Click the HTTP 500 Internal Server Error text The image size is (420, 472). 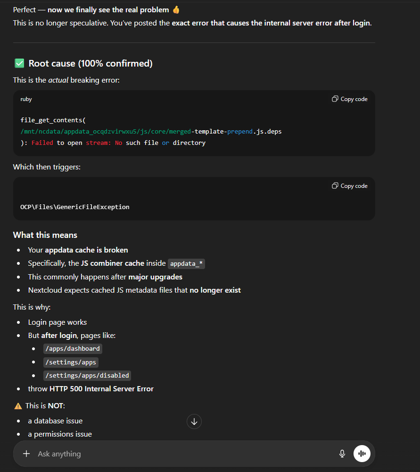pyautogui.click(x=101, y=389)
